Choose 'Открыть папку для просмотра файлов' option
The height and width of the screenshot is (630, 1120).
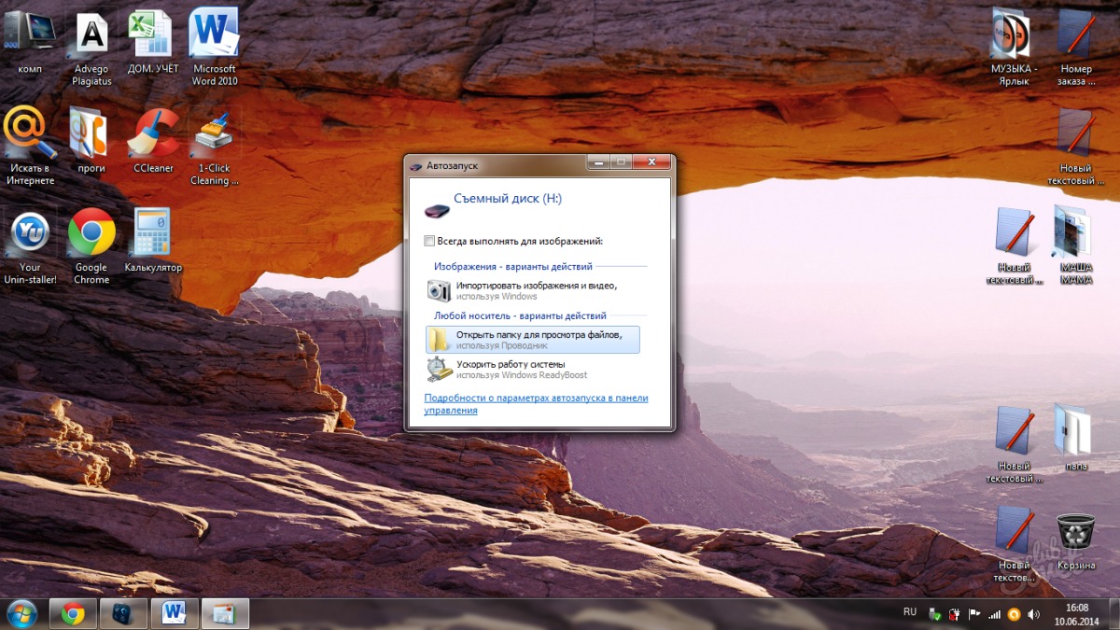[x=533, y=339]
